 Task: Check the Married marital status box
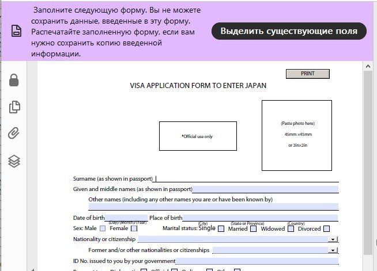253,229
